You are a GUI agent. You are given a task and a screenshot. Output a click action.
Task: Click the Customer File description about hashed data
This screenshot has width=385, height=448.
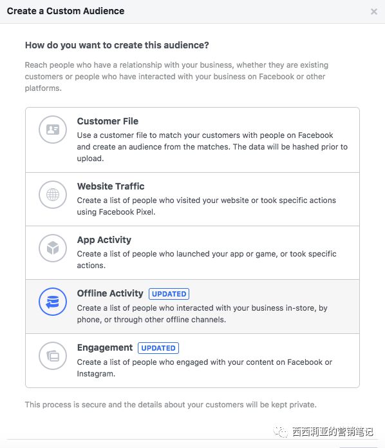pos(212,147)
